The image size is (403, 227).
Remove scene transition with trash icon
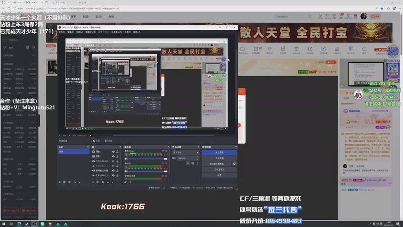click(x=193, y=163)
